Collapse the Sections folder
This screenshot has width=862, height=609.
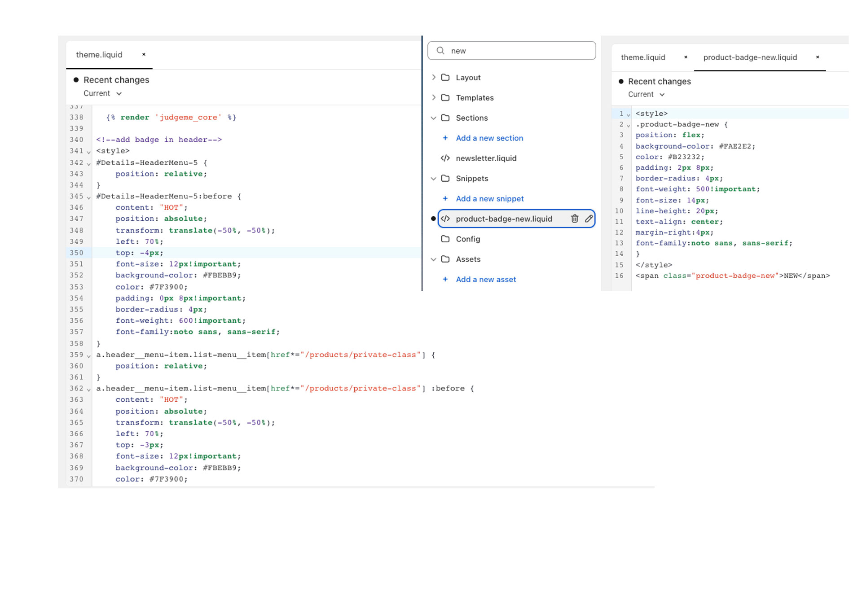(434, 118)
